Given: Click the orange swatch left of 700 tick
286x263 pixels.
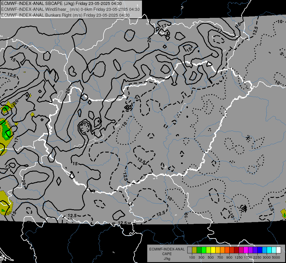Looking at the screenshot, I should point(223,250).
